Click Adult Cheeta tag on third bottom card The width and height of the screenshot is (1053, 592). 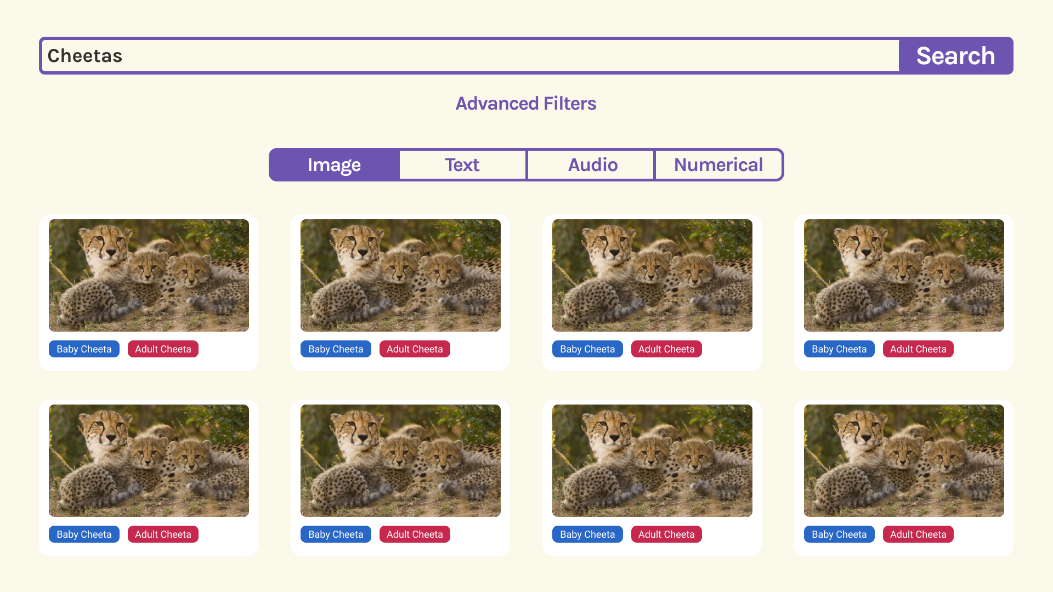tap(666, 534)
